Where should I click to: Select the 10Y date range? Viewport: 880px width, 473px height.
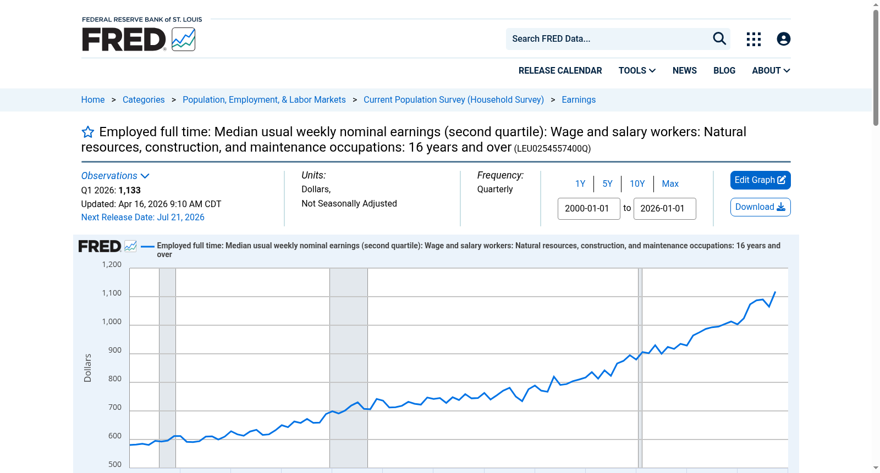click(637, 183)
